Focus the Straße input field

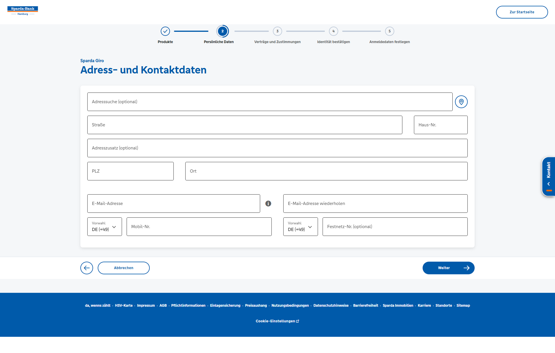pos(245,125)
